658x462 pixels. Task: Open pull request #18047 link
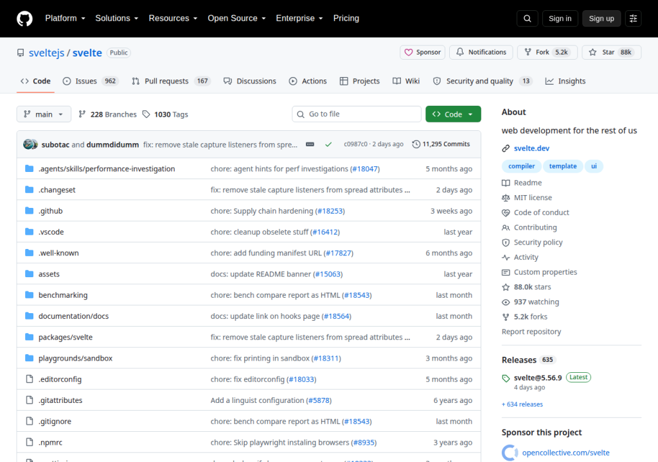365,169
